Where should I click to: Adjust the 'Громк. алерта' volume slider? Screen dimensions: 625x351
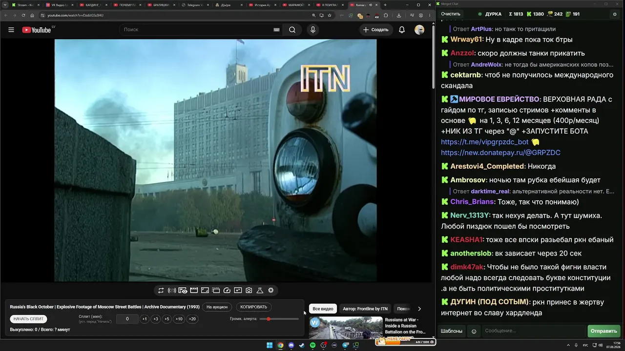pyautogui.click(x=279, y=319)
